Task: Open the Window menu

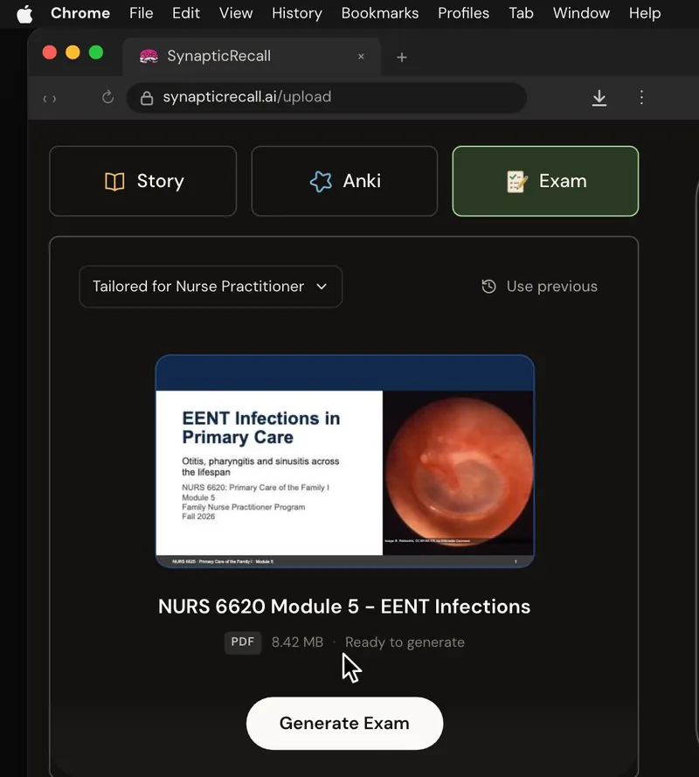Action: [x=581, y=13]
